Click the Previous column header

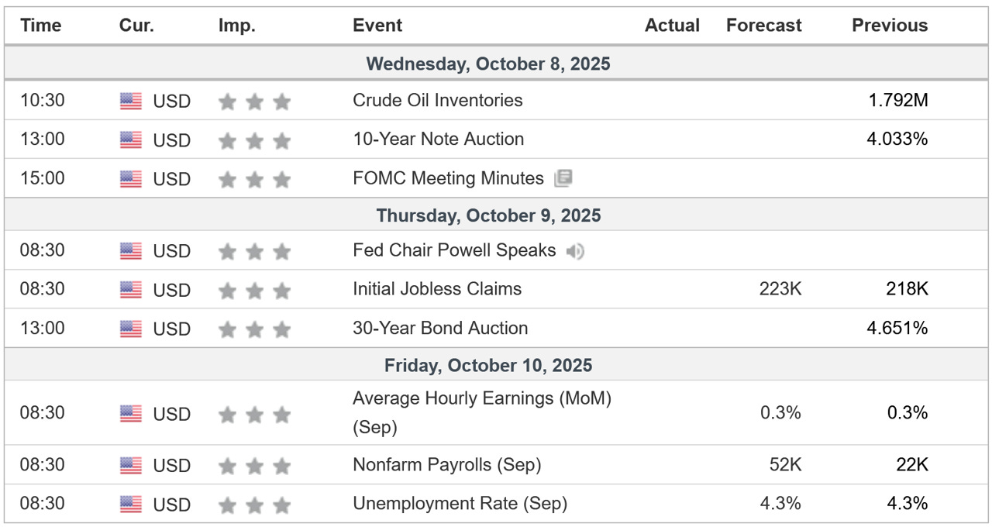click(889, 26)
